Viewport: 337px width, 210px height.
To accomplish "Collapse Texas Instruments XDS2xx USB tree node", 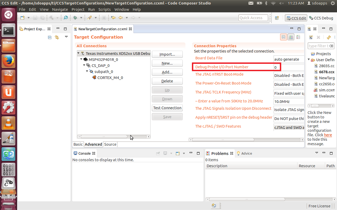I will pos(78,53).
